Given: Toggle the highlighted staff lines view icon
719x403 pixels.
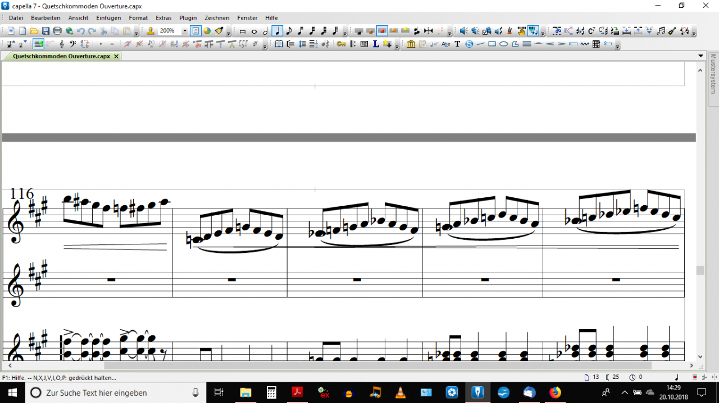Looking at the screenshot, I should coord(38,44).
